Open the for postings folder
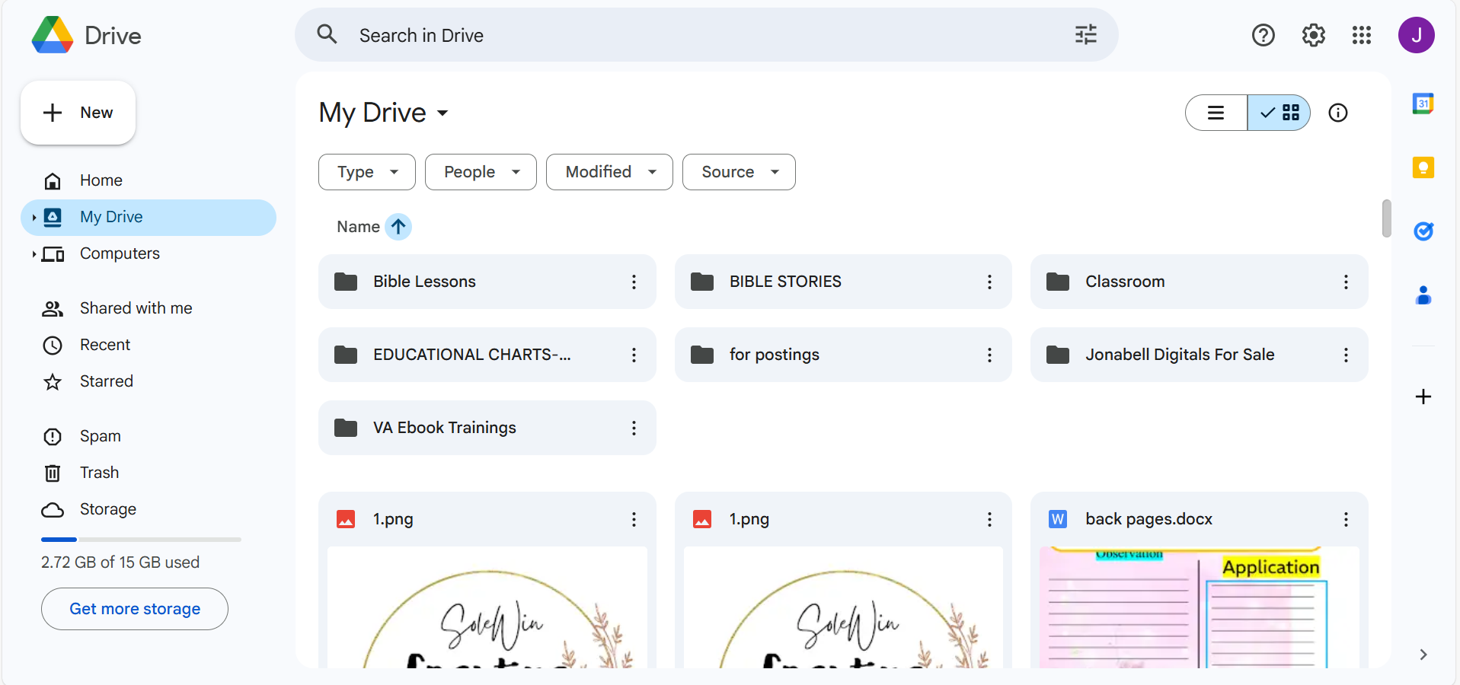 [843, 355]
